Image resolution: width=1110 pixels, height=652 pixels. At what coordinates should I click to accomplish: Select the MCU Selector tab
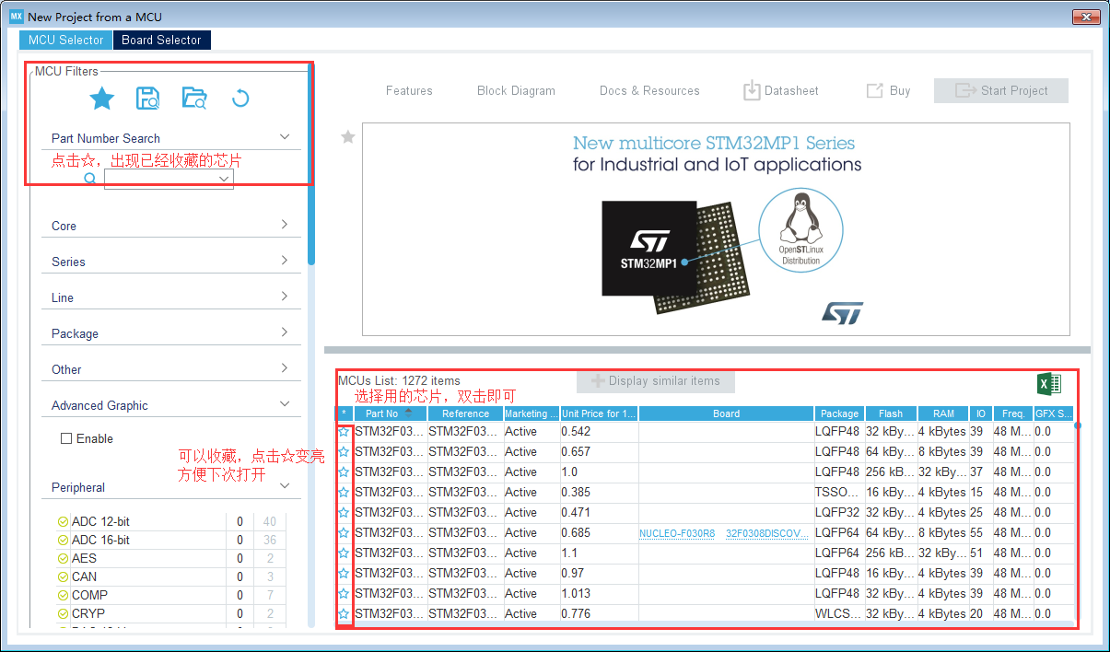click(x=64, y=40)
